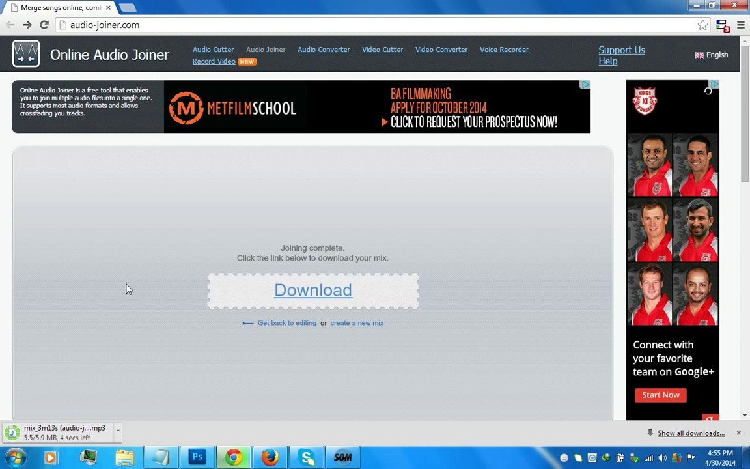Screen dimensions: 750x469
Task: Click the Download link for the mix
Action: [x=312, y=290]
